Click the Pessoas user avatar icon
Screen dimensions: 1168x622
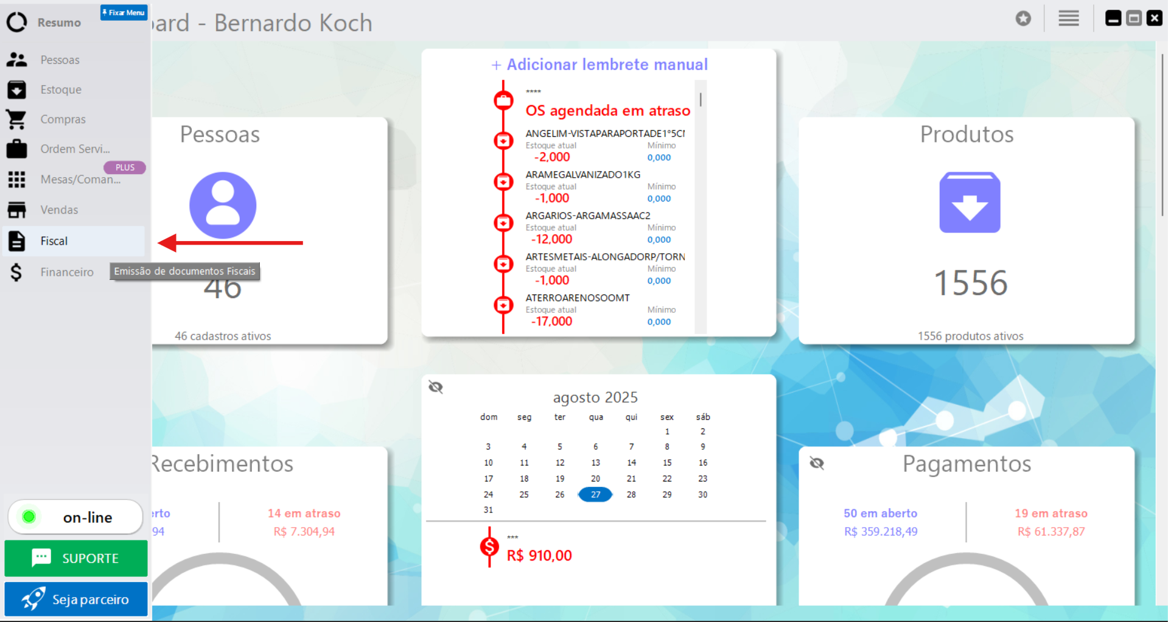tap(223, 205)
